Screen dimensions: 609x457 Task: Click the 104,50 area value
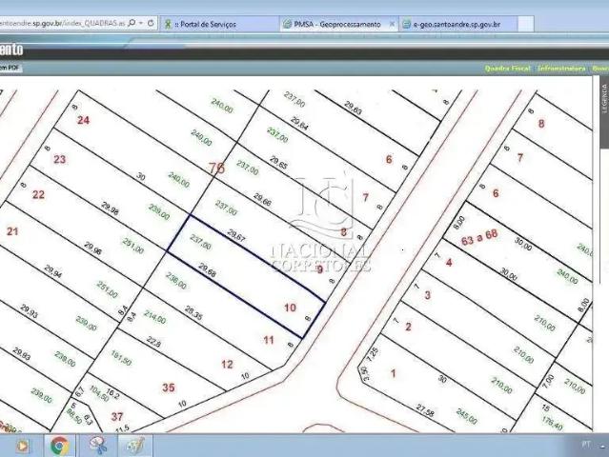[x=99, y=394]
